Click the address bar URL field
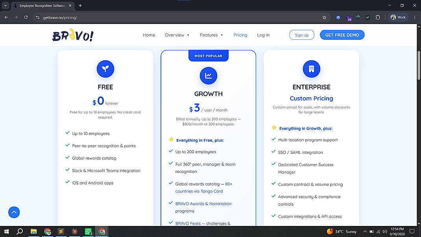Image resolution: width=421 pixels, height=237 pixels. click(180, 17)
